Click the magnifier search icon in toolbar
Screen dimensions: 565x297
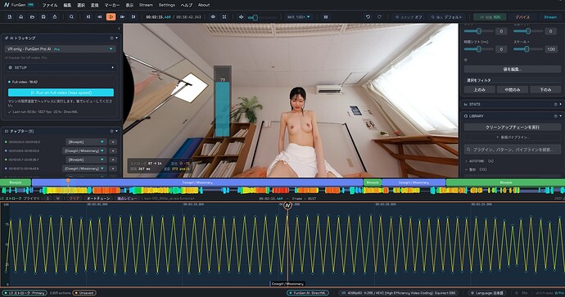(x=71, y=17)
